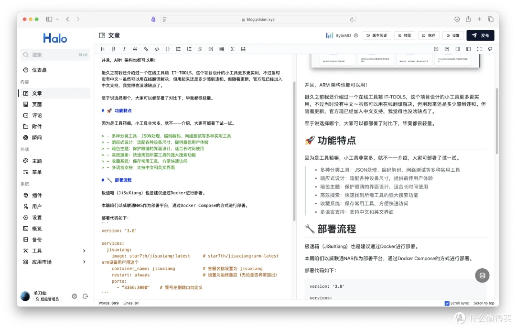This screenshot has height=329, width=516.
Task: Reload the page with refresh icon
Action: click(x=352, y=20)
